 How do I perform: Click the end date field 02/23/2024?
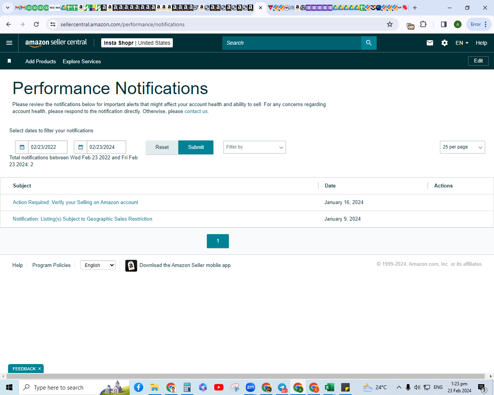(107, 147)
